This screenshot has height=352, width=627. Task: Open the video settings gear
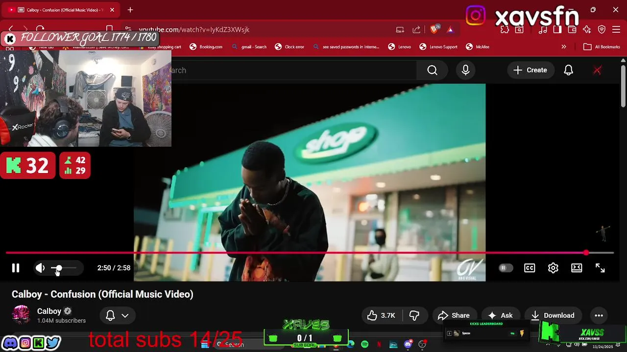553,268
